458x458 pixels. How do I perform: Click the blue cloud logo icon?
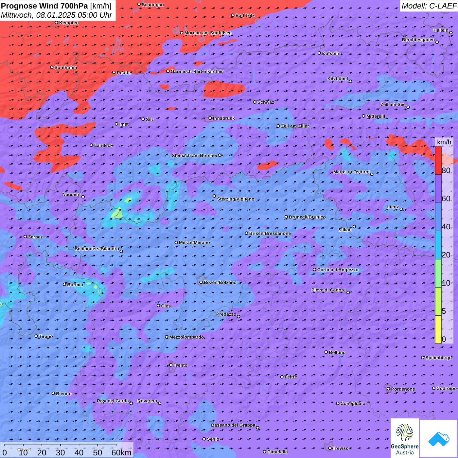click(439, 439)
